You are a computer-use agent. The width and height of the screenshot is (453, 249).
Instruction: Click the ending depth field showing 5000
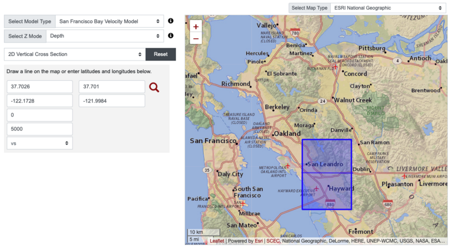(40, 129)
